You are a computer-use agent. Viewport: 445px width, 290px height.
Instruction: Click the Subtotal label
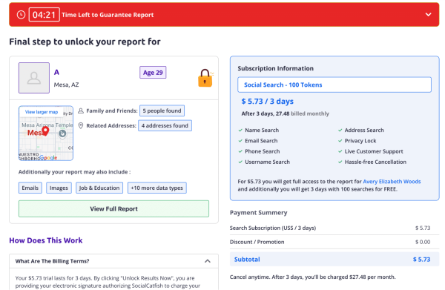click(247, 260)
